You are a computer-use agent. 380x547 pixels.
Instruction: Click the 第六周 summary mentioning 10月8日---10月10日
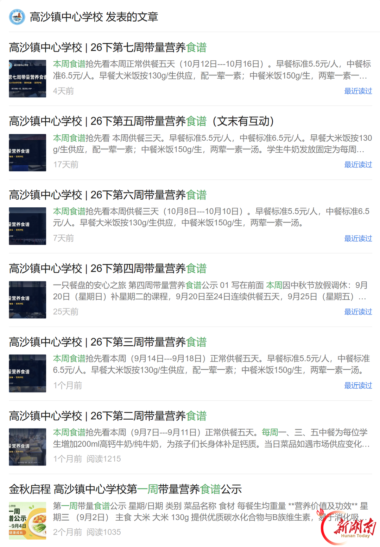211,217
